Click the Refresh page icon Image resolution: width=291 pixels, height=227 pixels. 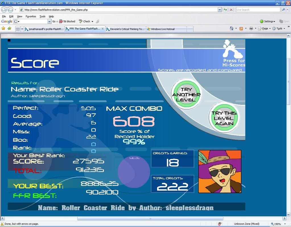tap(225, 10)
